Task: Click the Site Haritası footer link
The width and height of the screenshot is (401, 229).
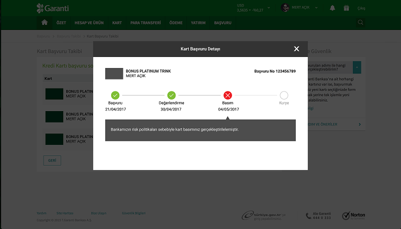Action: pos(65,213)
